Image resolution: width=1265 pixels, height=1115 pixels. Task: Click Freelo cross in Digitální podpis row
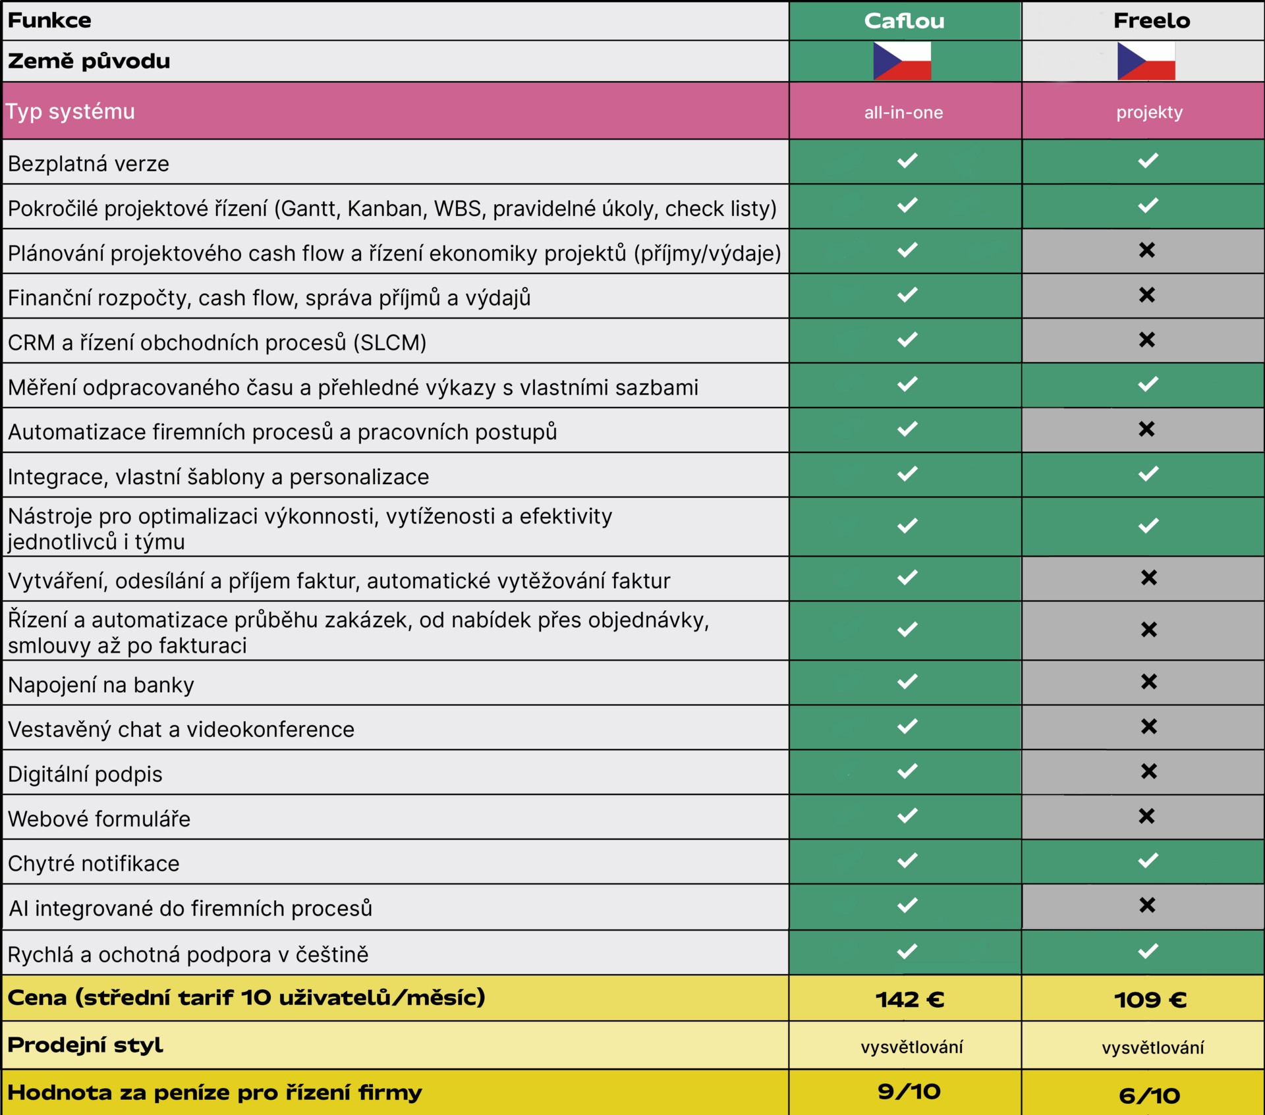(x=1148, y=771)
